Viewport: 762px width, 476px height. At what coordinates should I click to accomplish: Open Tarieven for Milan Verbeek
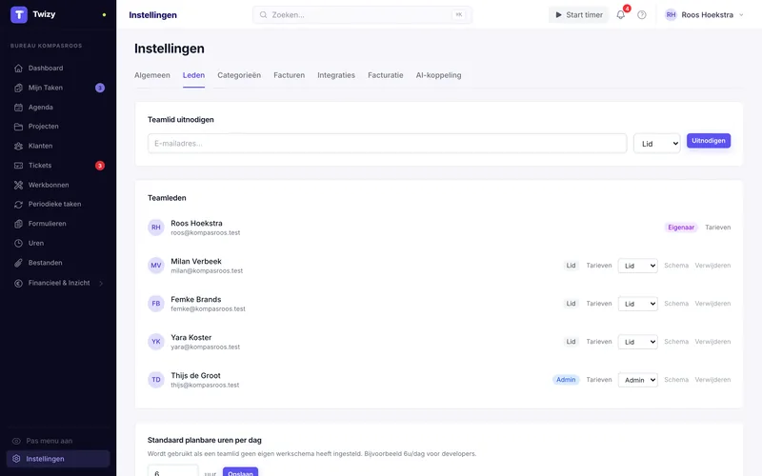click(x=599, y=266)
